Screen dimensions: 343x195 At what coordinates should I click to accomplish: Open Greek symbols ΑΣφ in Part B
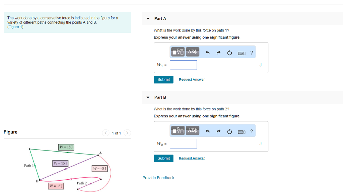coord(192,130)
